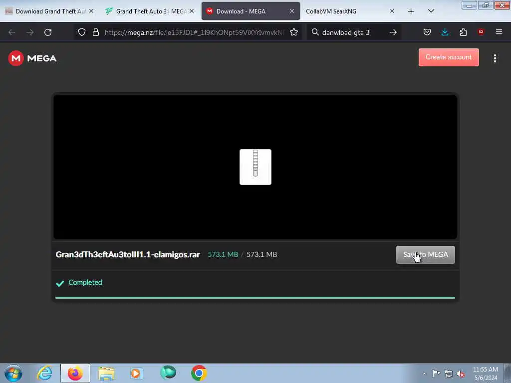Open the tracking protection shield icon

[82, 32]
